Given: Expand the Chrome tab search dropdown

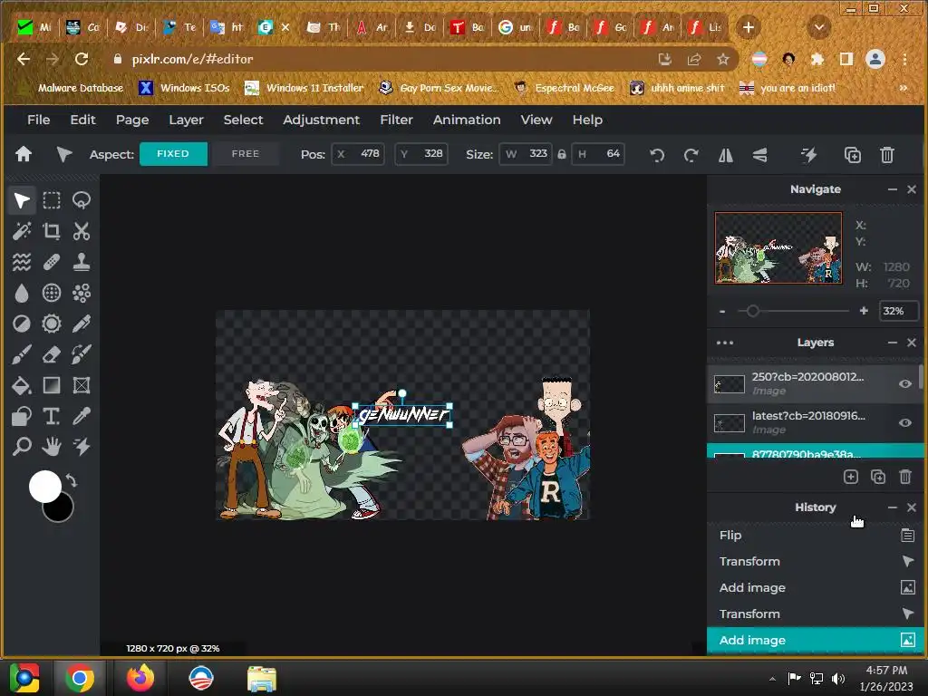Looking at the screenshot, I should tap(819, 27).
